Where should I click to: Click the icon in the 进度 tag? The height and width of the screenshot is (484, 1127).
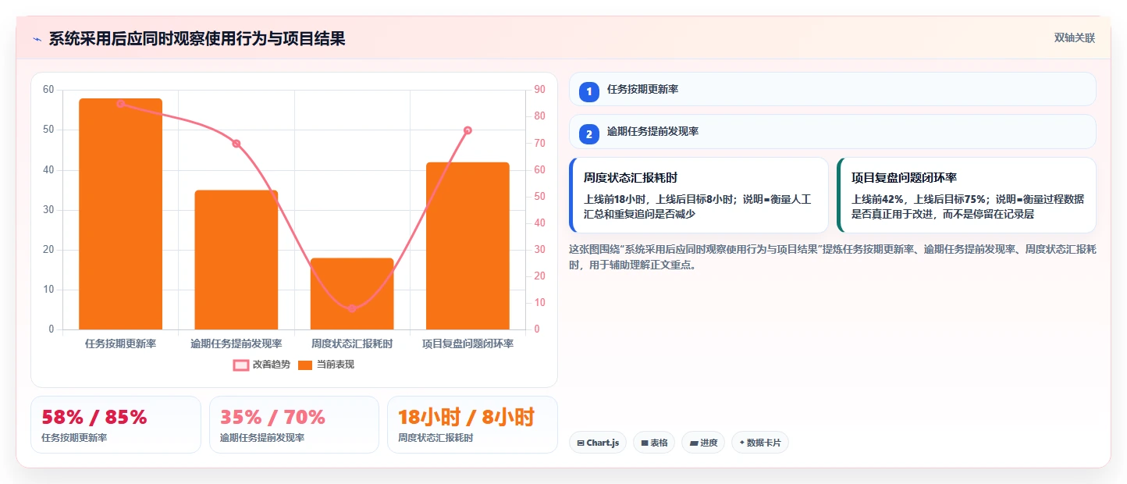point(694,443)
